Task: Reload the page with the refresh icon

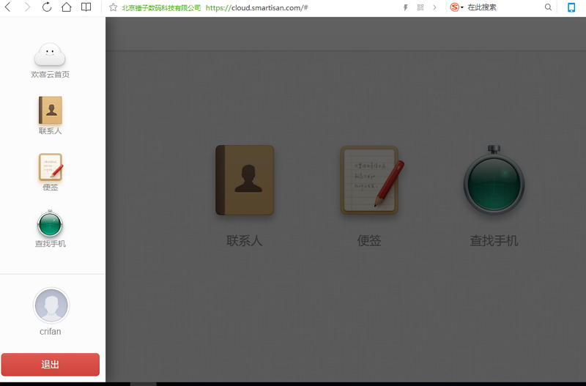Action: [47, 7]
